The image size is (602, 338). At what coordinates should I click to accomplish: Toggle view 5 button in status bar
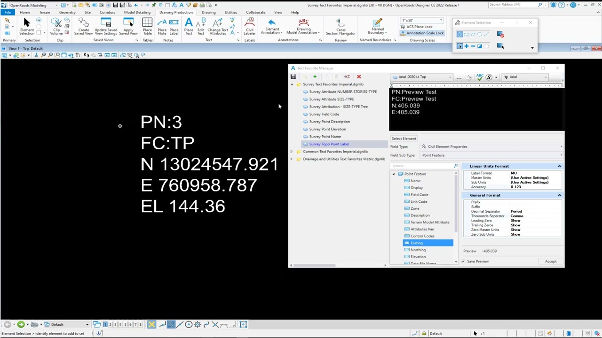click(x=125, y=324)
